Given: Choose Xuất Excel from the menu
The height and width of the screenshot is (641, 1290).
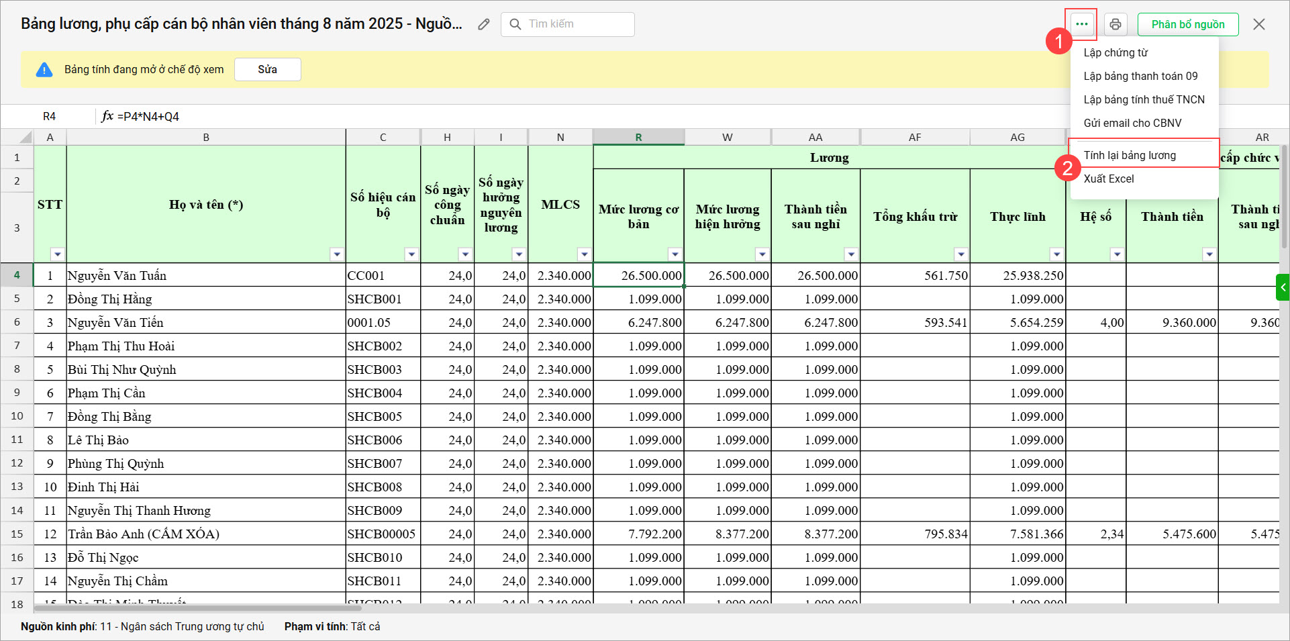Looking at the screenshot, I should click(x=1109, y=179).
